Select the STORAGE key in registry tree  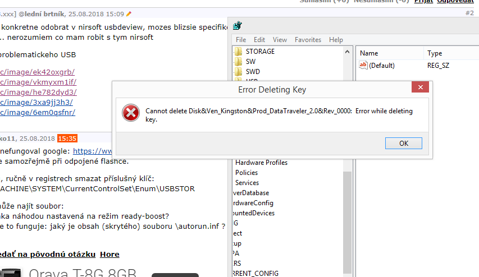click(260, 51)
